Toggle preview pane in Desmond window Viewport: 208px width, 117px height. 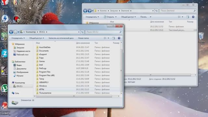tap(188, 17)
